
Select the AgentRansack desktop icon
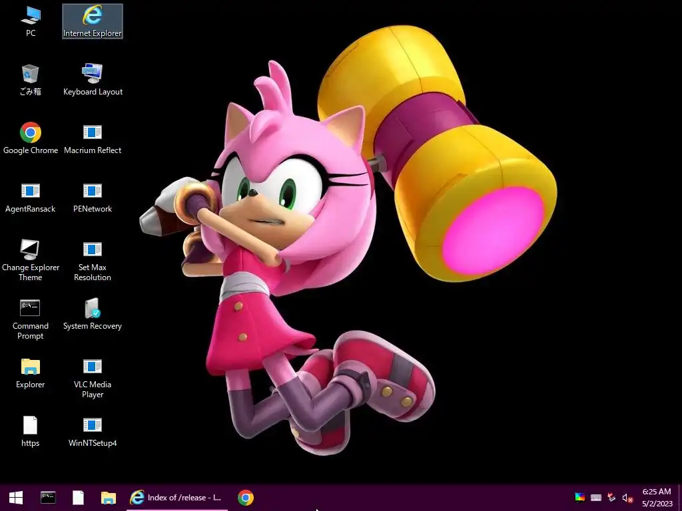[x=31, y=197]
